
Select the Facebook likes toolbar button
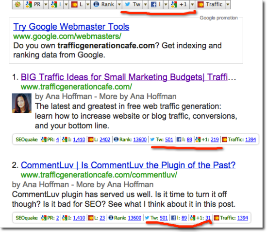[156, 4]
